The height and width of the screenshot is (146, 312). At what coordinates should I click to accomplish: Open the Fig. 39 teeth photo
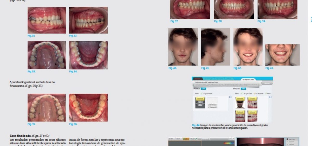278,10
